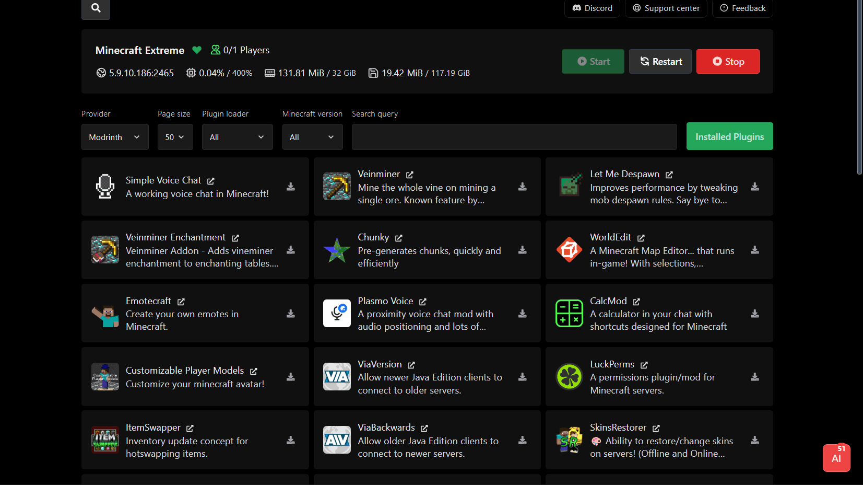This screenshot has height=485, width=863.
Task: Download the Emotecraft plugin
Action: tap(291, 314)
